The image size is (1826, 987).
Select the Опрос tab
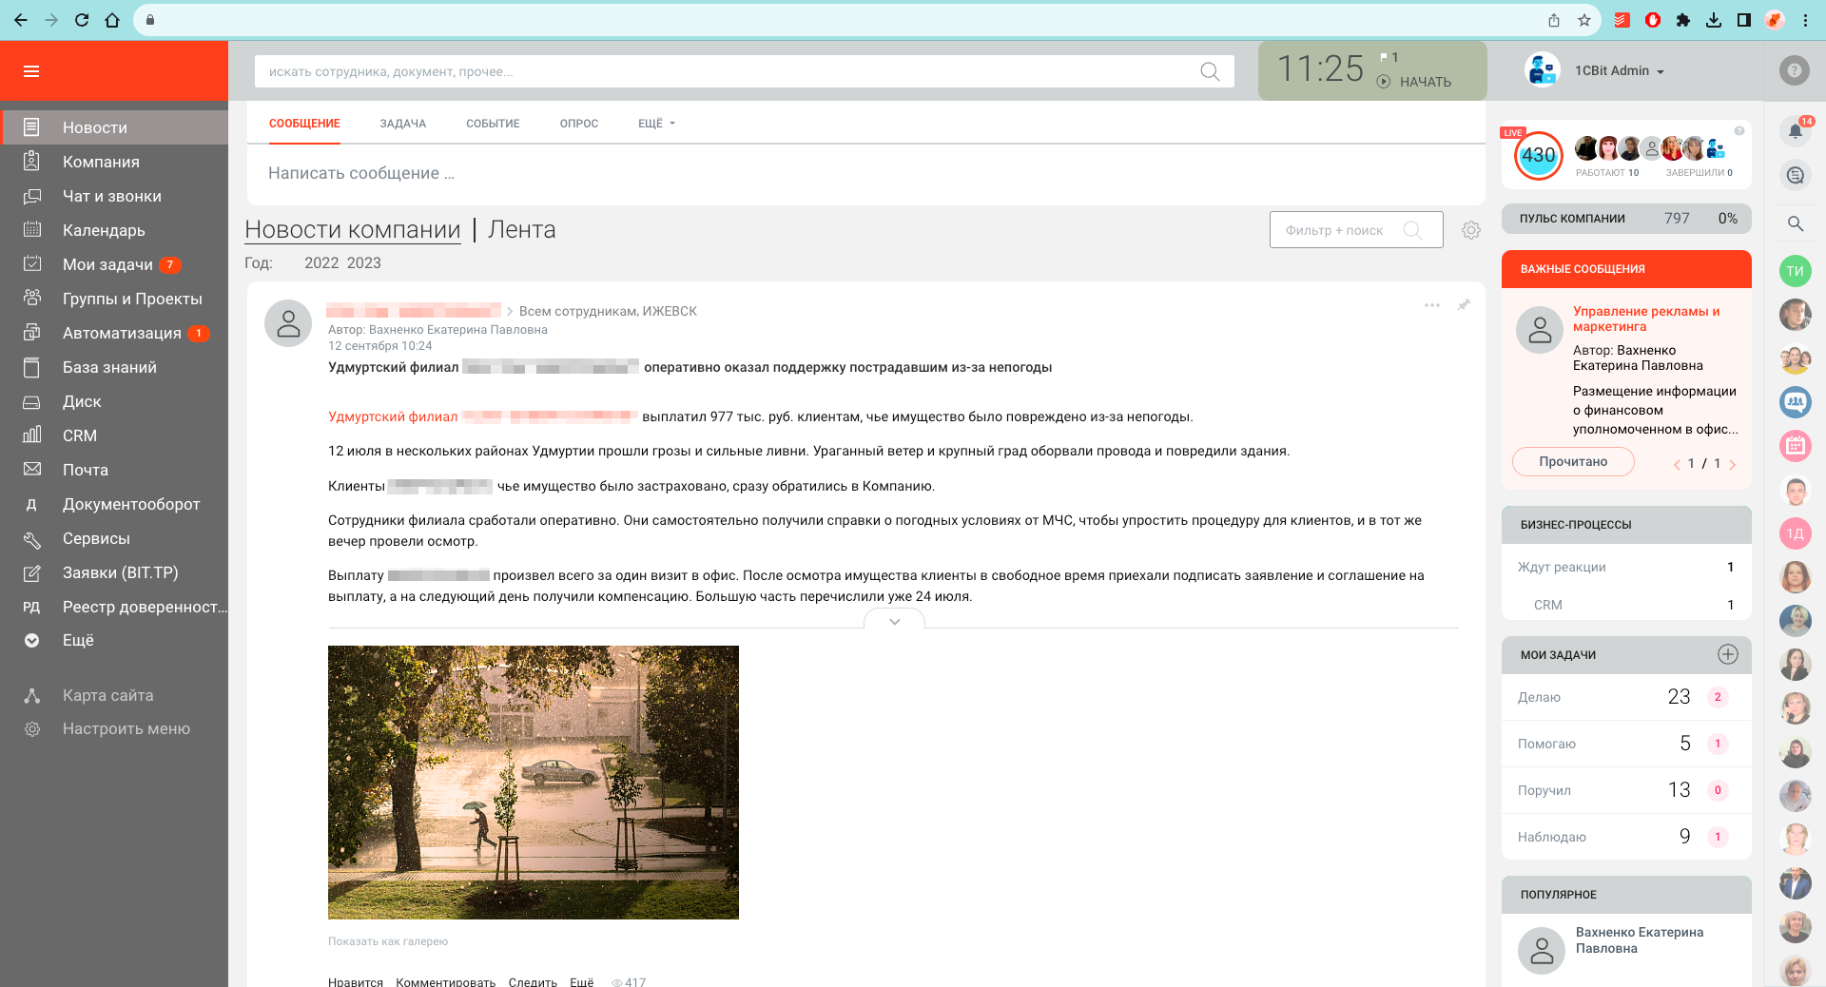579,124
